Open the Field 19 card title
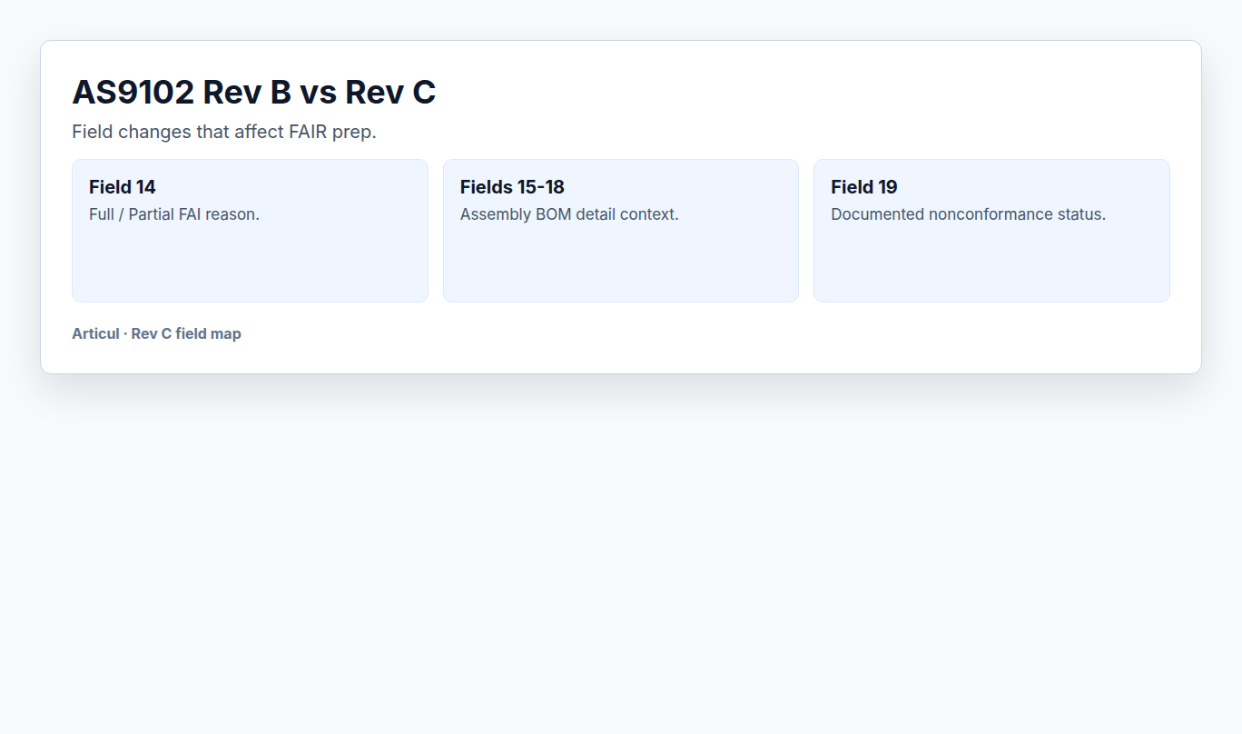Viewport: 1242px width, 734px height. pyautogui.click(x=864, y=187)
